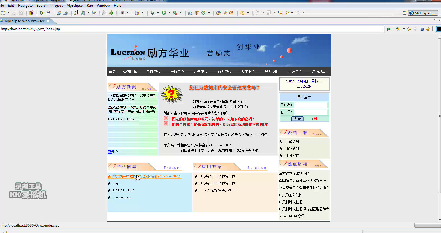
Task: Click the Open Type folder icon
Action: (218, 13)
